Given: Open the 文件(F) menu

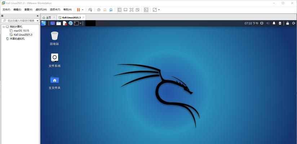Looking at the screenshot, I should pos(6,10).
